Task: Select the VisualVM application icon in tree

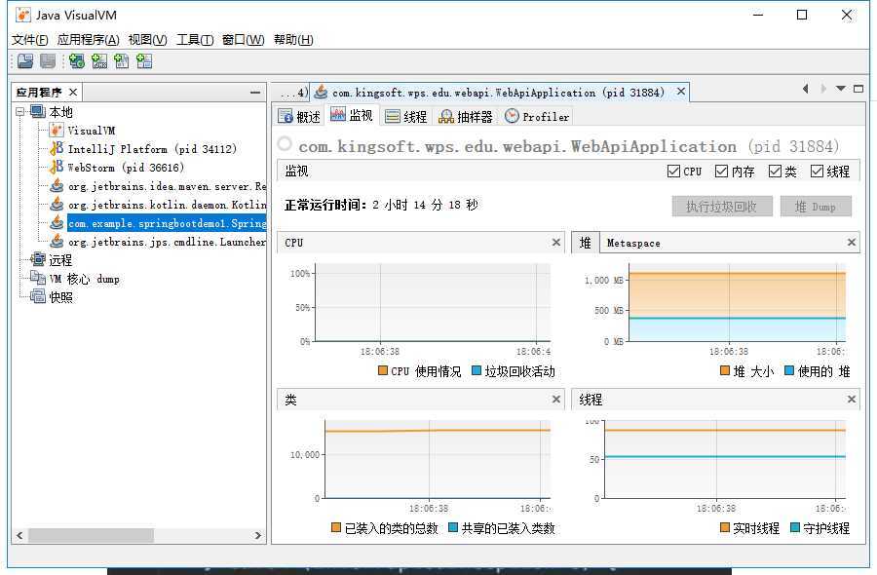Action: tap(56, 131)
